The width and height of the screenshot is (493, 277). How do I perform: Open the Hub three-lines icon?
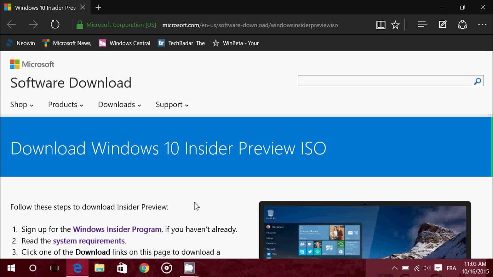click(x=423, y=25)
